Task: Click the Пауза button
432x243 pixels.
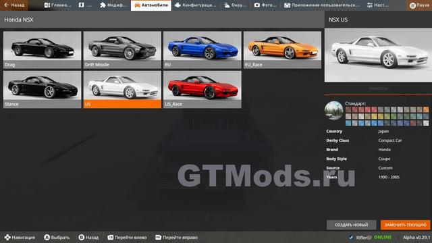Action: [419, 5]
